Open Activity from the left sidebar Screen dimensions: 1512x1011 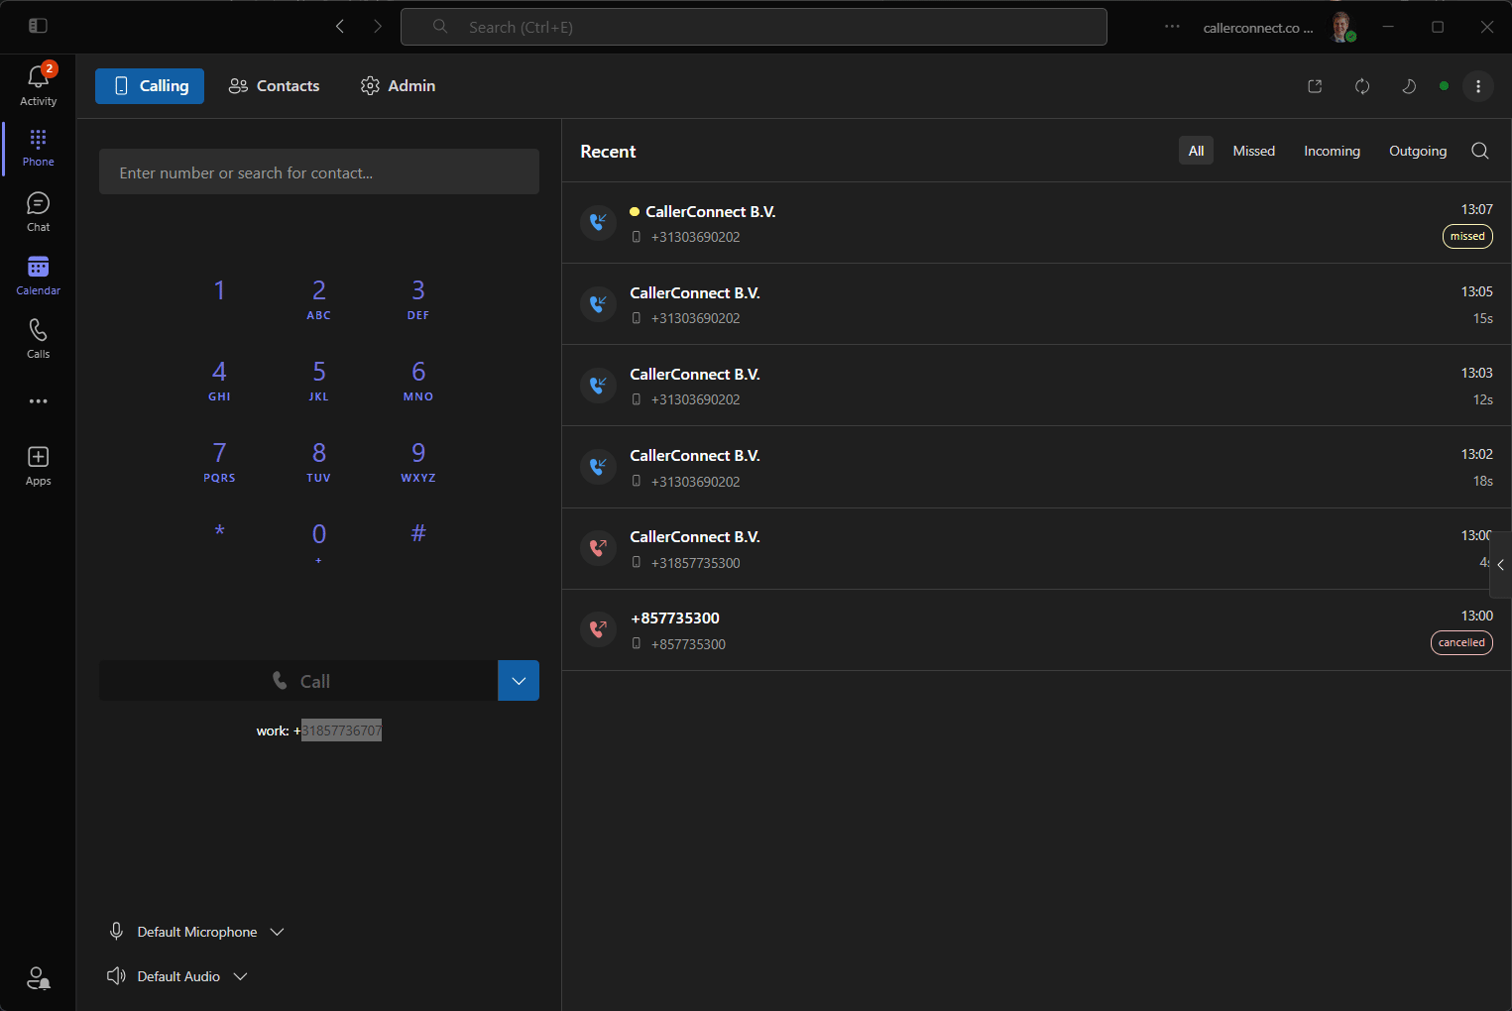click(38, 83)
